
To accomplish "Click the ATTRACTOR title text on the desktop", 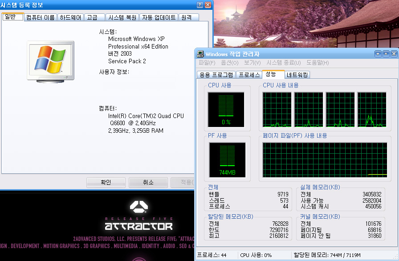I will tap(138, 226).
